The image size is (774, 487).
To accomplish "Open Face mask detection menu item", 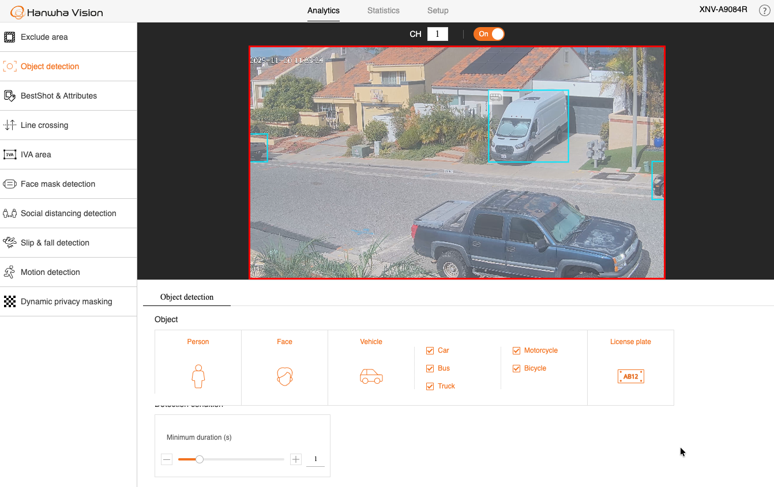I will point(68,184).
